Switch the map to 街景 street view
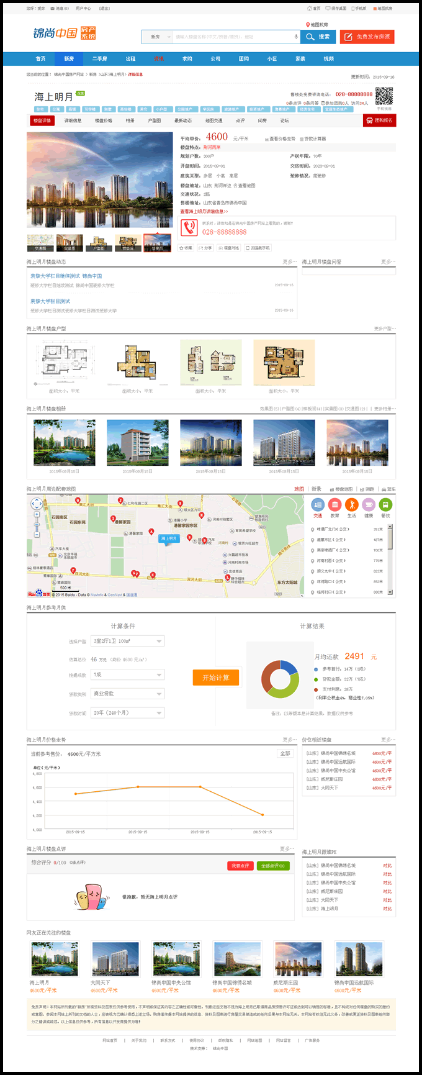422x1075 pixels. [x=316, y=489]
